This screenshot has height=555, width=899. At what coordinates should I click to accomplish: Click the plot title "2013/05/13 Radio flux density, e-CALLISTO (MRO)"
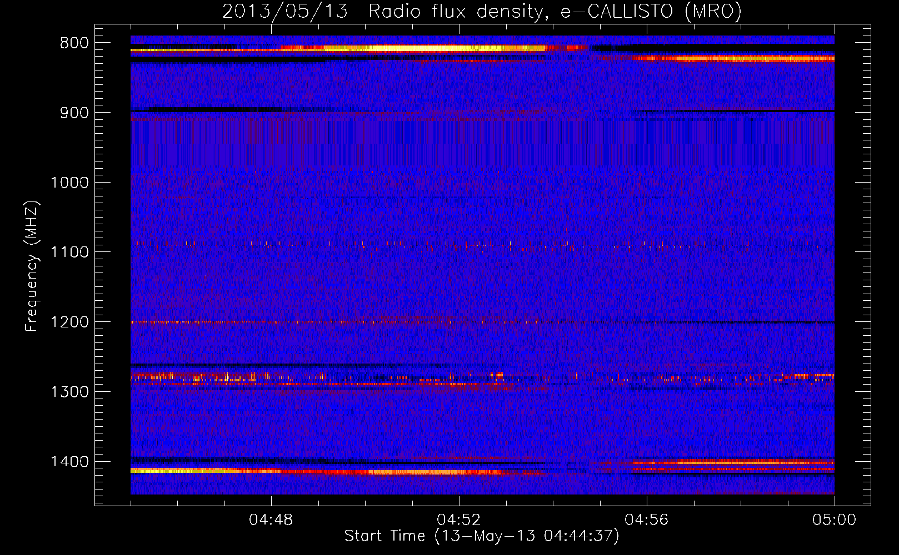482,11
